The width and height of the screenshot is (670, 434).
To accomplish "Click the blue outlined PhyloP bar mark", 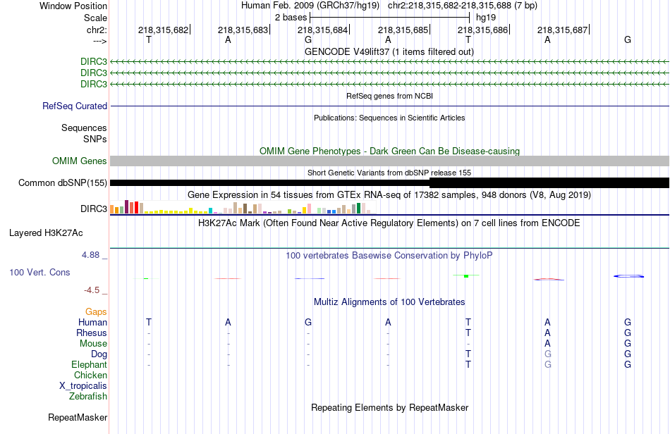I will click(628, 276).
